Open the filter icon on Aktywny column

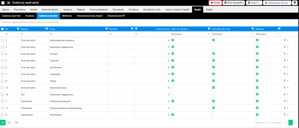point(279,29)
